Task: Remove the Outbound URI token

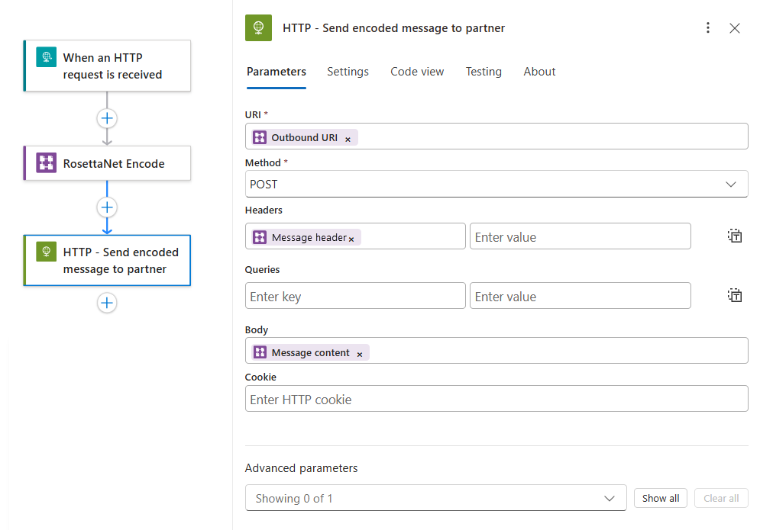Action: pyautogui.click(x=348, y=139)
